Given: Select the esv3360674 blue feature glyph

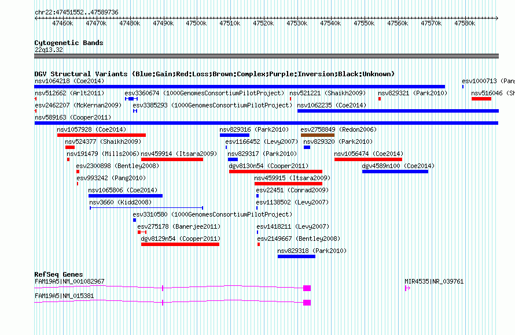Looking at the screenshot, I should (x=131, y=99).
